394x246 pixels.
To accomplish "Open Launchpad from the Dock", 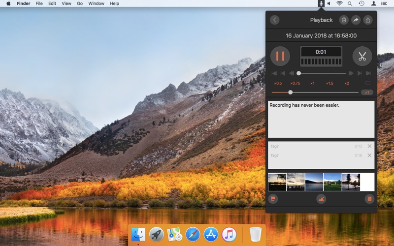I will 156,235.
